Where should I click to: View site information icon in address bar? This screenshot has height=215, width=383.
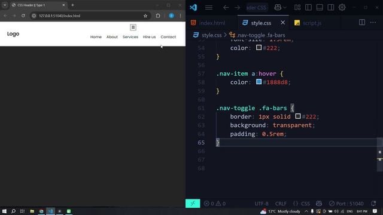click(x=34, y=16)
